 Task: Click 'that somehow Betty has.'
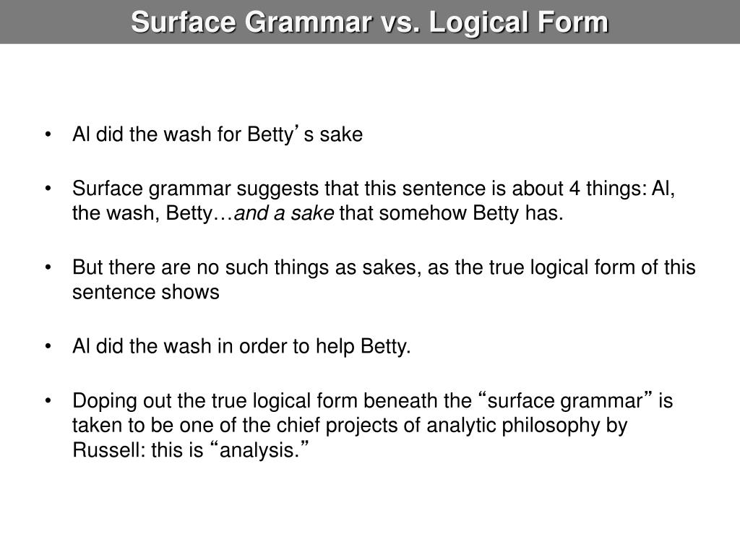tap(451, 213)
